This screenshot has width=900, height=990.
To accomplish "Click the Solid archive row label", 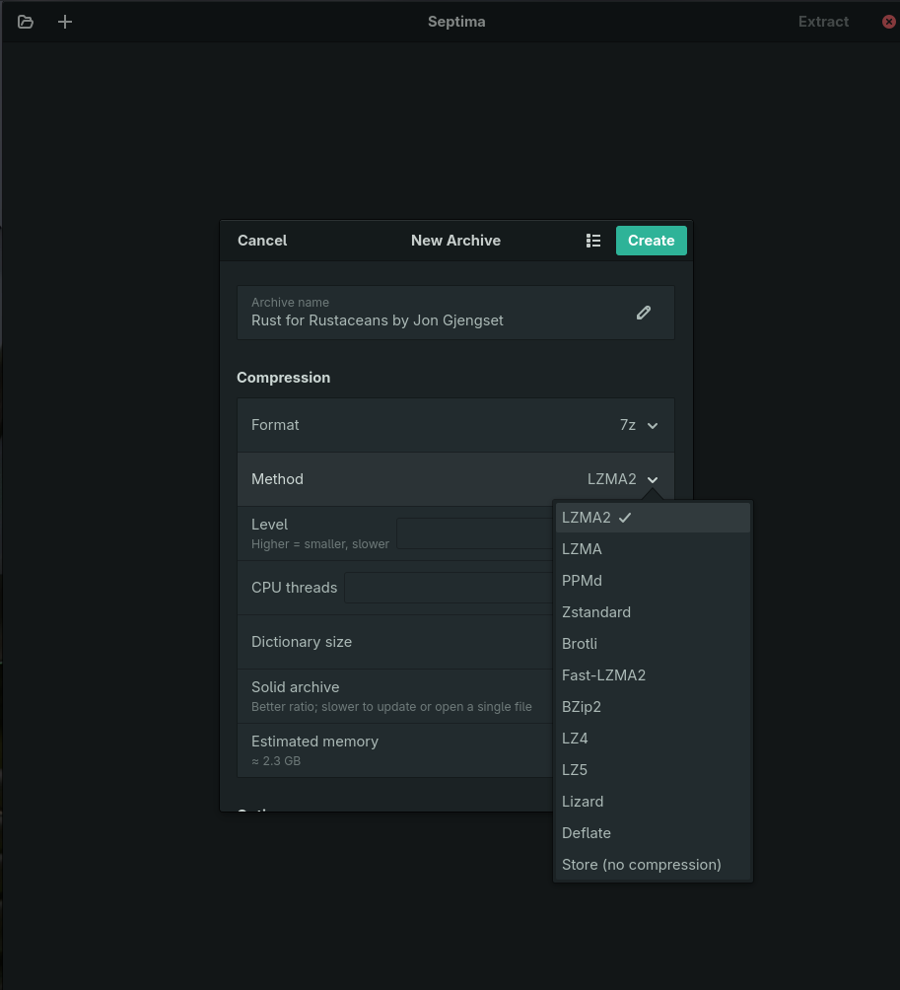I will [x=296, y=687].
